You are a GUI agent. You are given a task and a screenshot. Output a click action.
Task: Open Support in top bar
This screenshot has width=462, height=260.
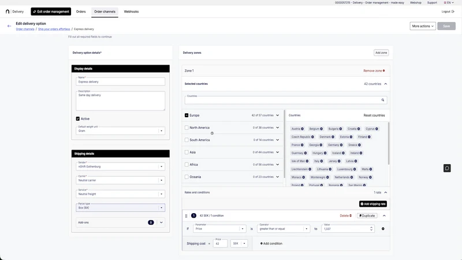432,3
